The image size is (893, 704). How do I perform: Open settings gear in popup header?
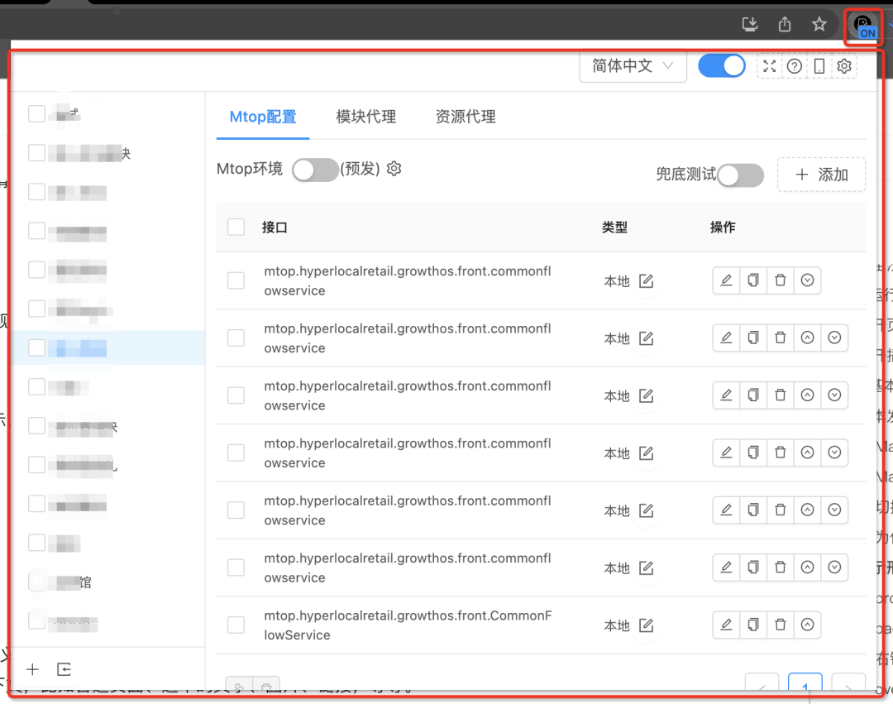point(844,67)
